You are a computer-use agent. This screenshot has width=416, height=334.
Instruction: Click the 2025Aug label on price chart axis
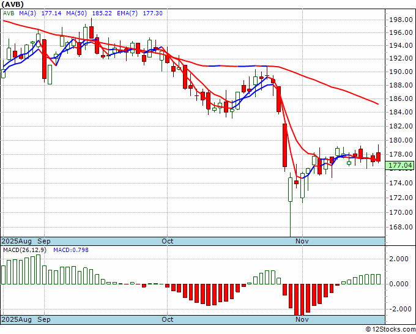pos(17,242)
